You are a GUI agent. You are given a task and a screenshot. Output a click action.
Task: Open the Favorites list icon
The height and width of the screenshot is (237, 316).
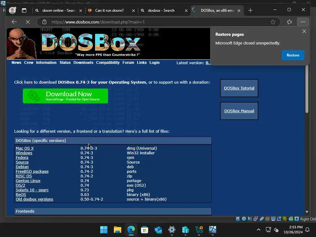[x=289, y=22]
